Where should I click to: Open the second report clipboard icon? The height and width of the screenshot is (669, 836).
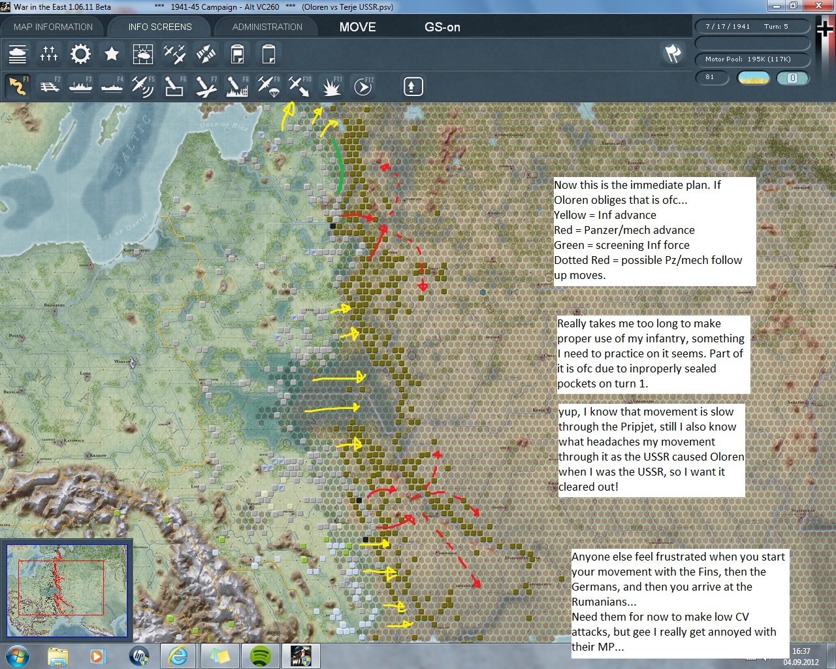coord(268,54)
